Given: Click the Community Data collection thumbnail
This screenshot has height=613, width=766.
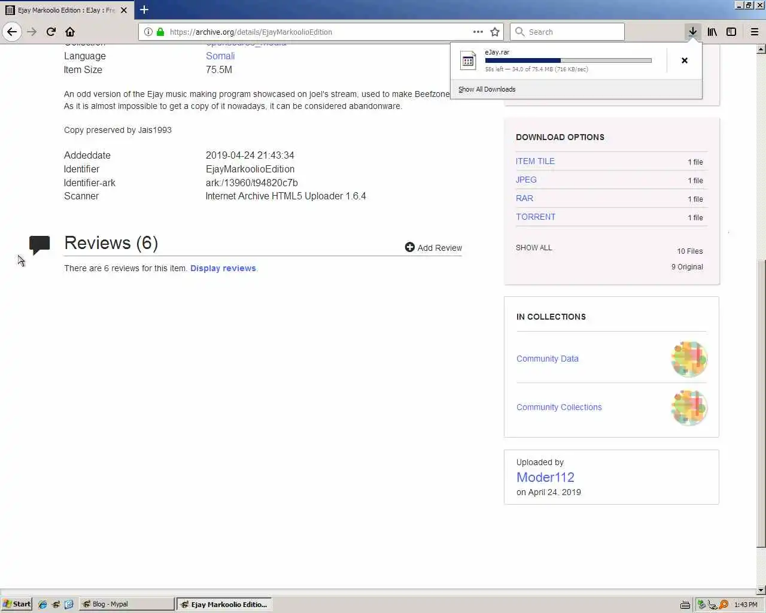Looking at the screenshot, I should click(689, 359).
